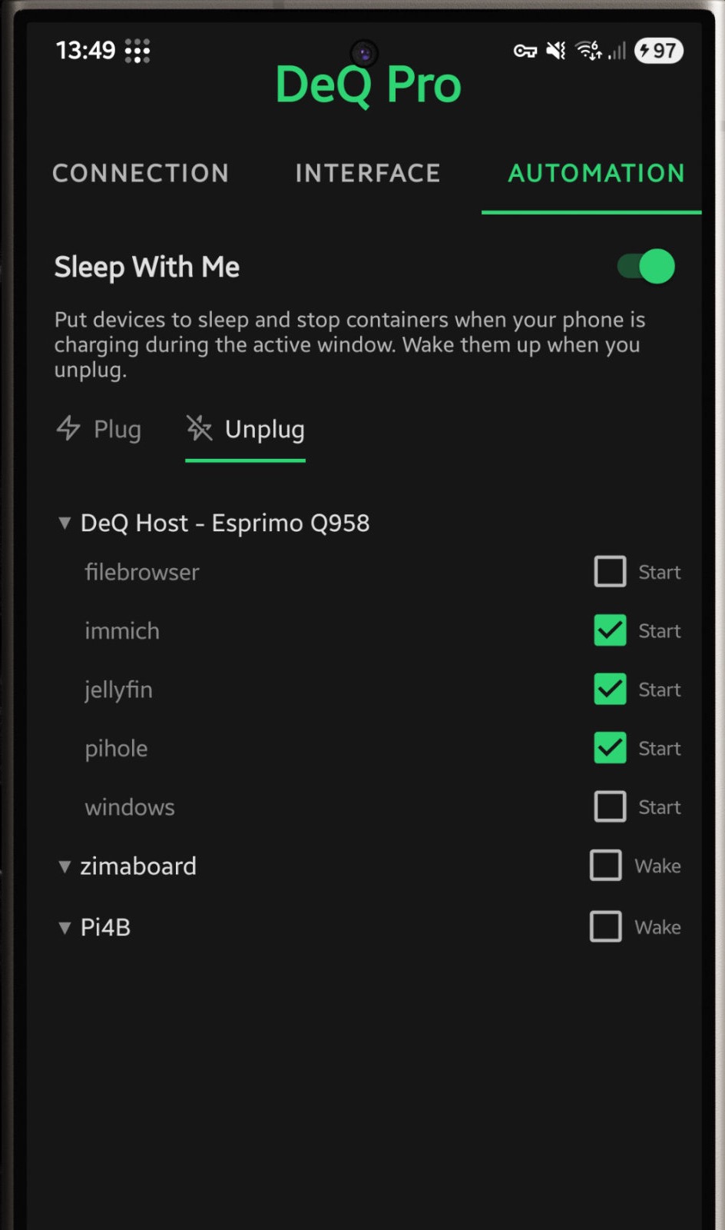Check the filebrowser Start checkbox
The height and width of the screenshot is (1230, 725).
(610, 572)
